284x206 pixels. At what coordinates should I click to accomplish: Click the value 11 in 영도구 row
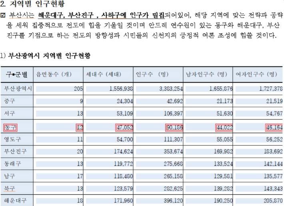[80, 139]
